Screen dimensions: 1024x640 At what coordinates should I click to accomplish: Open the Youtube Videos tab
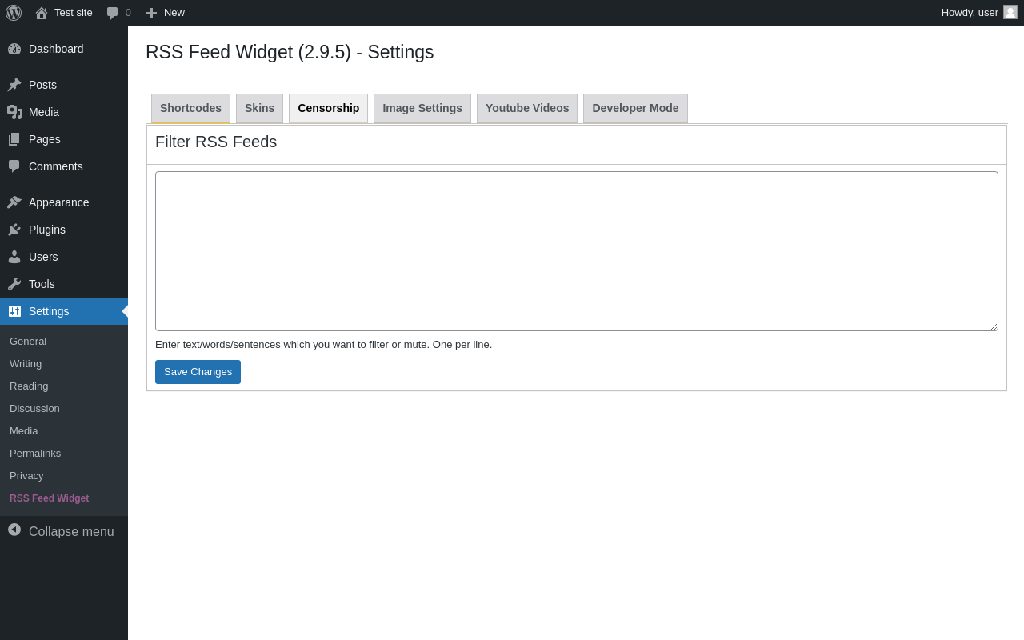(x=527, y=108)
